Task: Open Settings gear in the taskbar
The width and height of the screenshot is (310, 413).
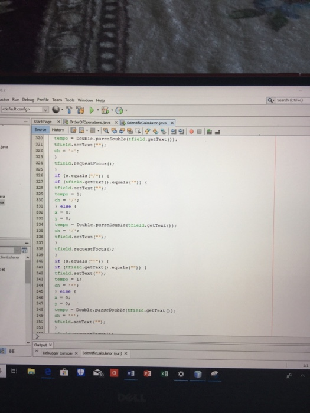Action: click(181, 374)
